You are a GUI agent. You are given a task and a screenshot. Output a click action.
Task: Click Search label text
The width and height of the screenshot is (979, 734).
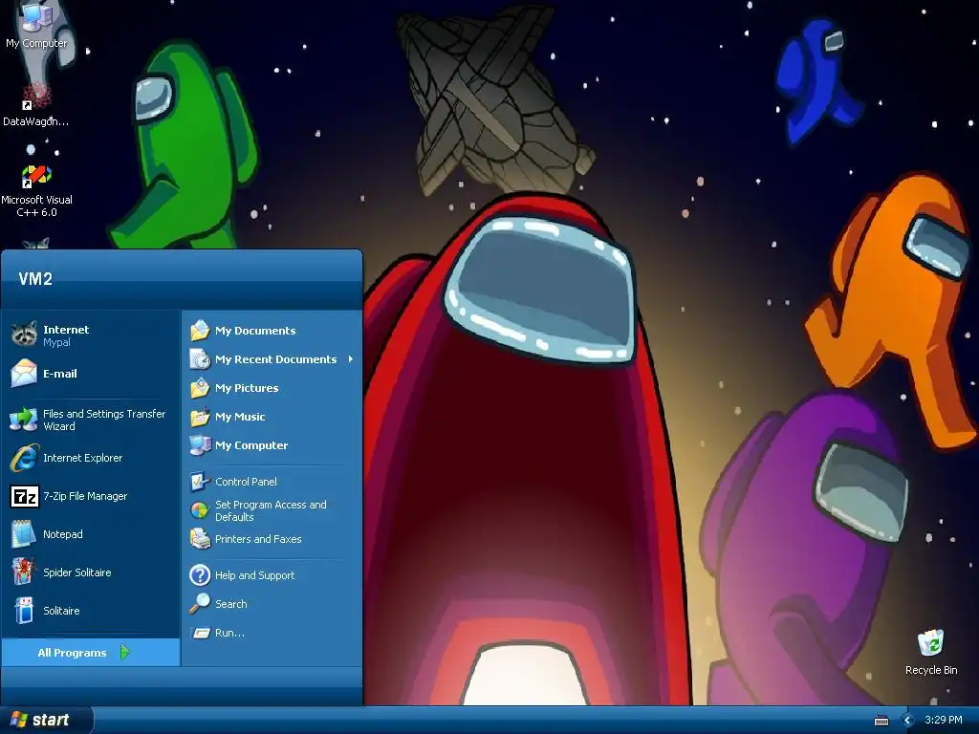point(231,604)
